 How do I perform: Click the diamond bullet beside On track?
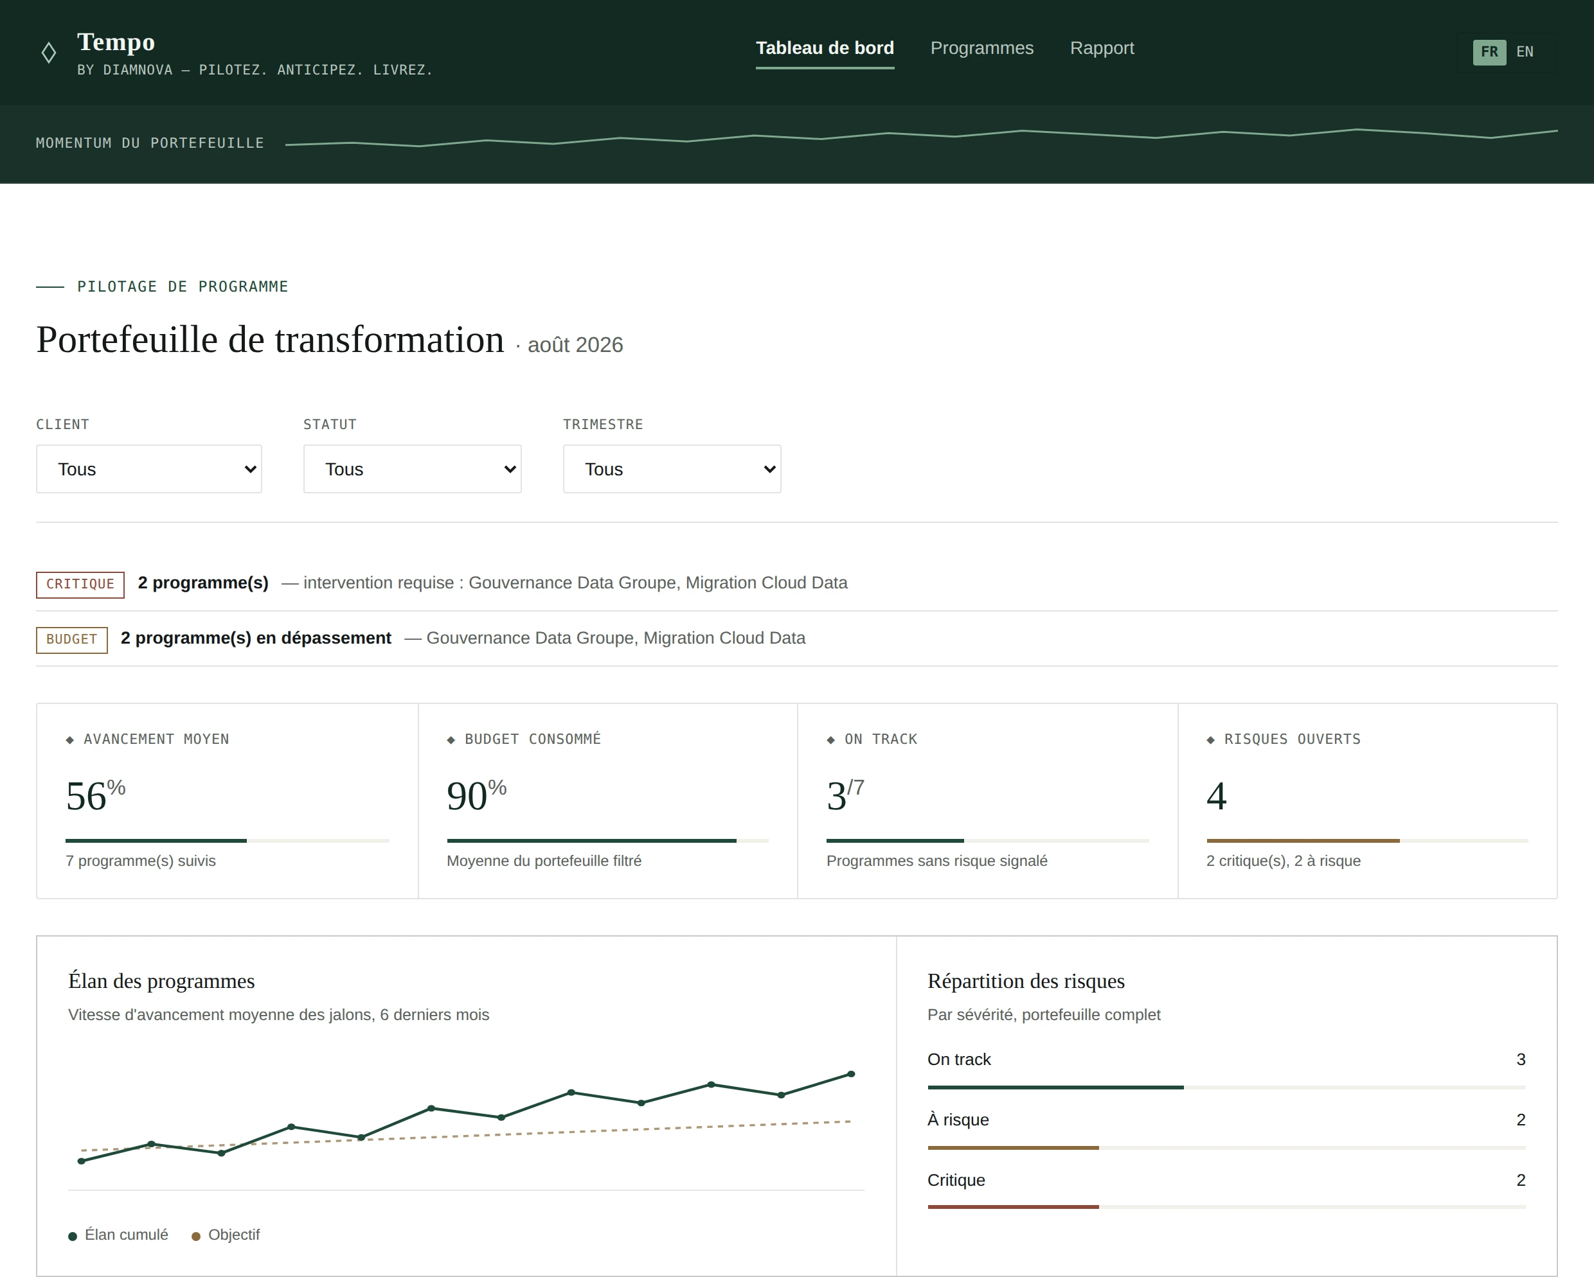tap(831, 740)
